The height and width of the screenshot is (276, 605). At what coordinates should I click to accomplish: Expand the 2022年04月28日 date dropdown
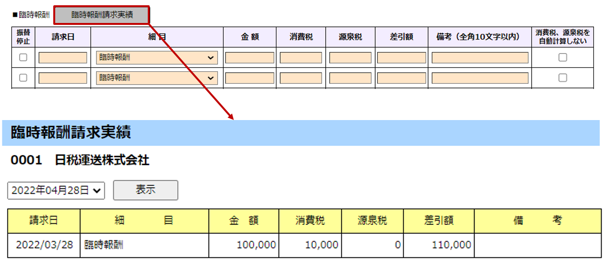point(56,190)
